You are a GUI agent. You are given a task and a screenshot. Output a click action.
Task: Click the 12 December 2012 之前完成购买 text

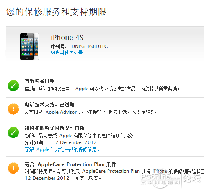(63, 178)
